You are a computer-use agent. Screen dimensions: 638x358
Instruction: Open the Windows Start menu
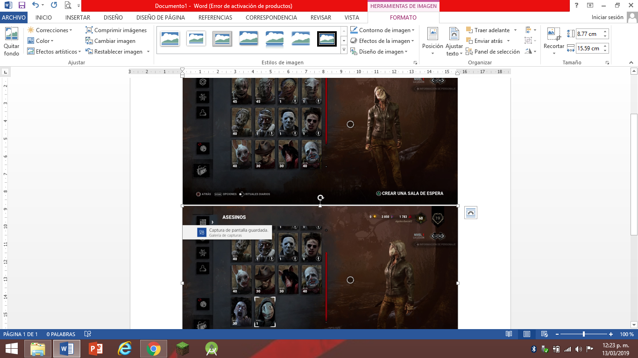click(12, 349)
